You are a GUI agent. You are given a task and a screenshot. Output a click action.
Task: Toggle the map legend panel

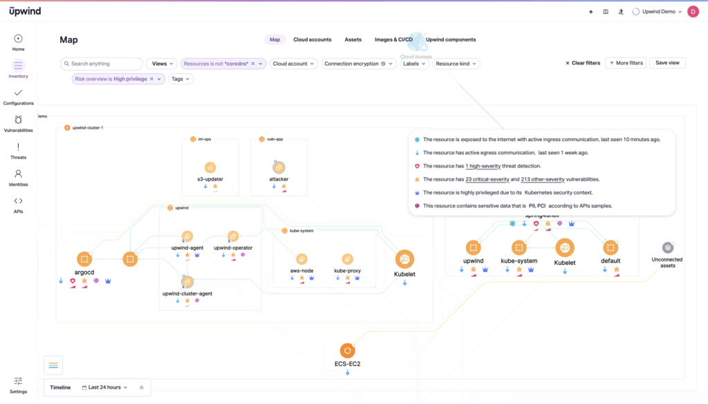point(53,365)
